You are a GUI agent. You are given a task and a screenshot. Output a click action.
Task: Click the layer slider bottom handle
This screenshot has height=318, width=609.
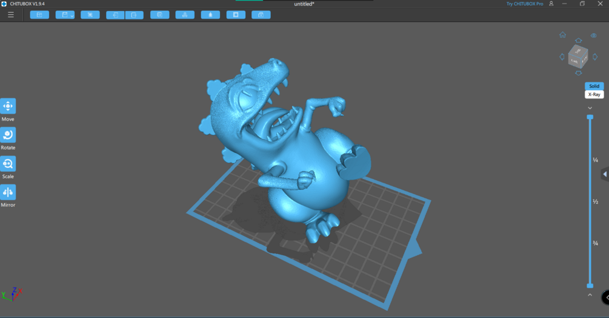590,286
